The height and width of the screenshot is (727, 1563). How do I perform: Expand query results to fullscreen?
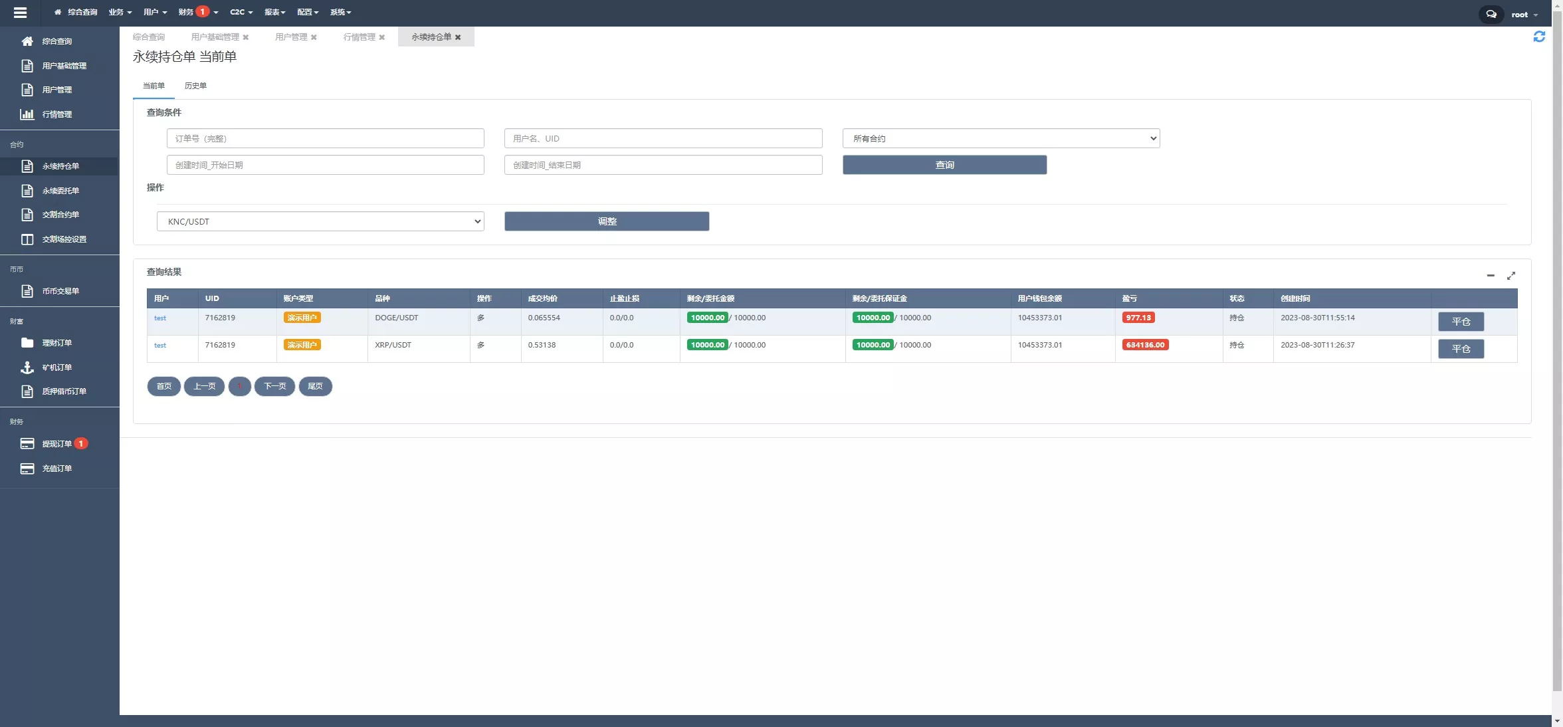(x=1511, y=275)
